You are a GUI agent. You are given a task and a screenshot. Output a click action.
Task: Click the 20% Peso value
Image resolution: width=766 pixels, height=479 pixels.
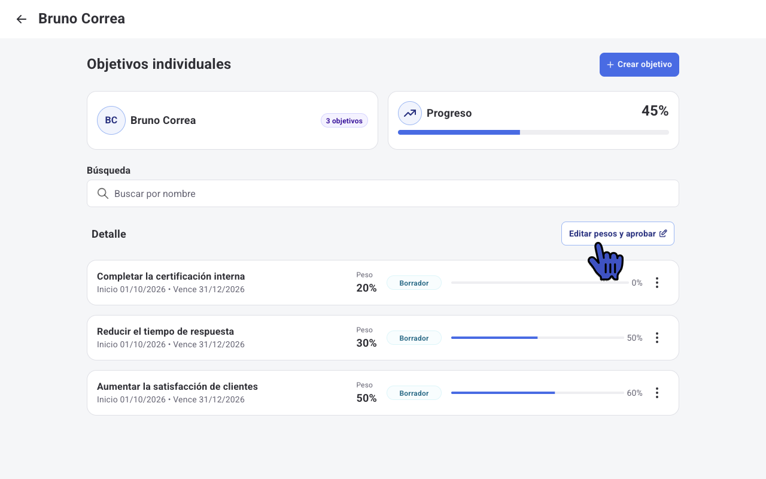tap(366, 288)
